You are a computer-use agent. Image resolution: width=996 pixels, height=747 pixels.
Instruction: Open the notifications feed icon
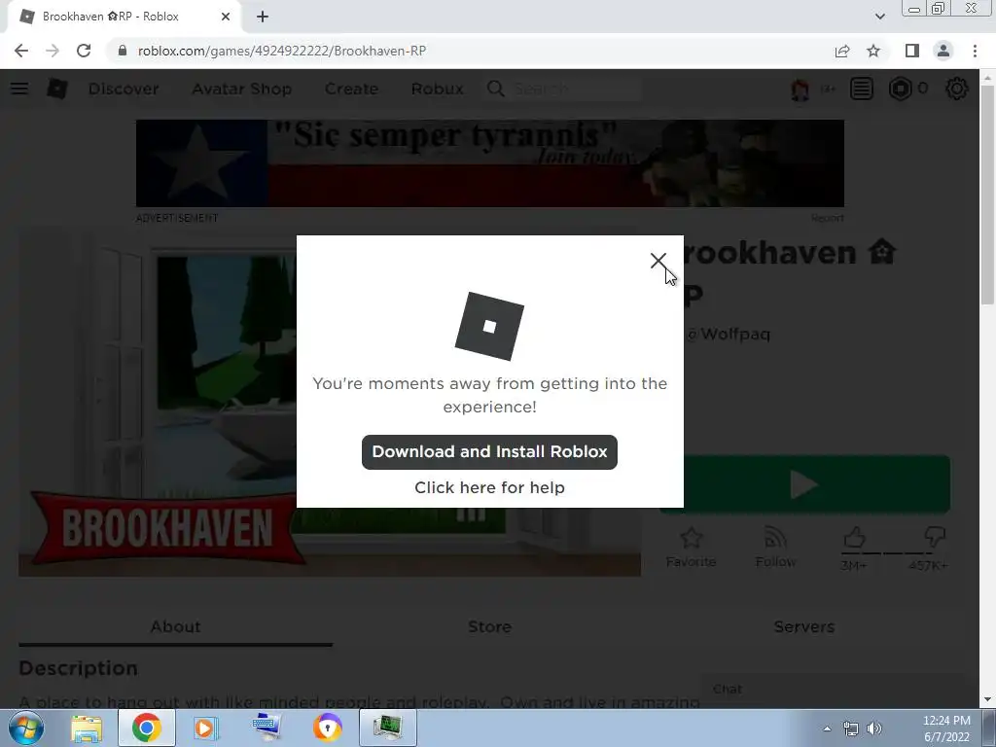click(x=862, y=89)
